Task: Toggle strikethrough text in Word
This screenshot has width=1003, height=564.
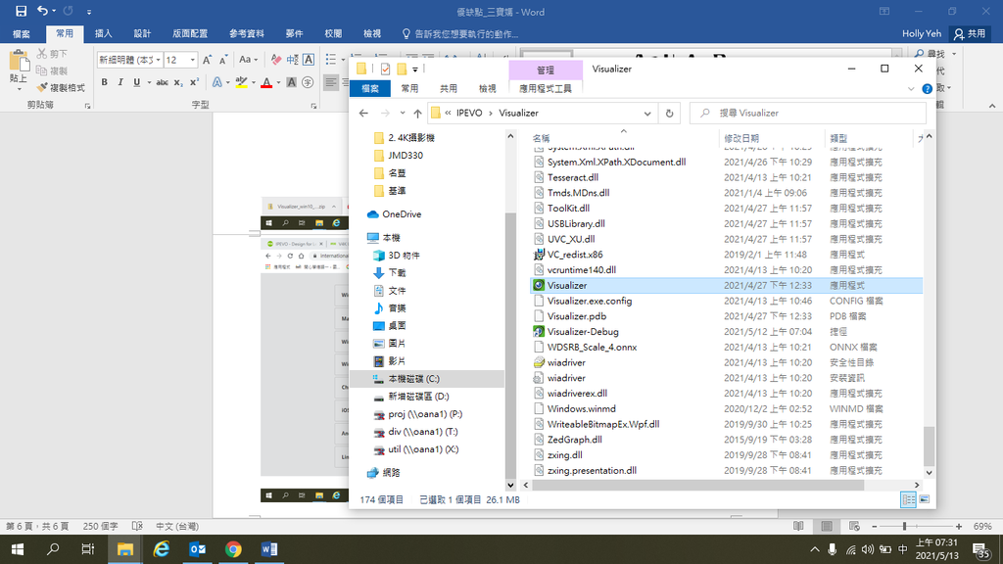Action: point(163,82)
